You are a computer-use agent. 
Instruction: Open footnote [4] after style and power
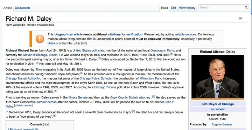[x=82, y=73]
